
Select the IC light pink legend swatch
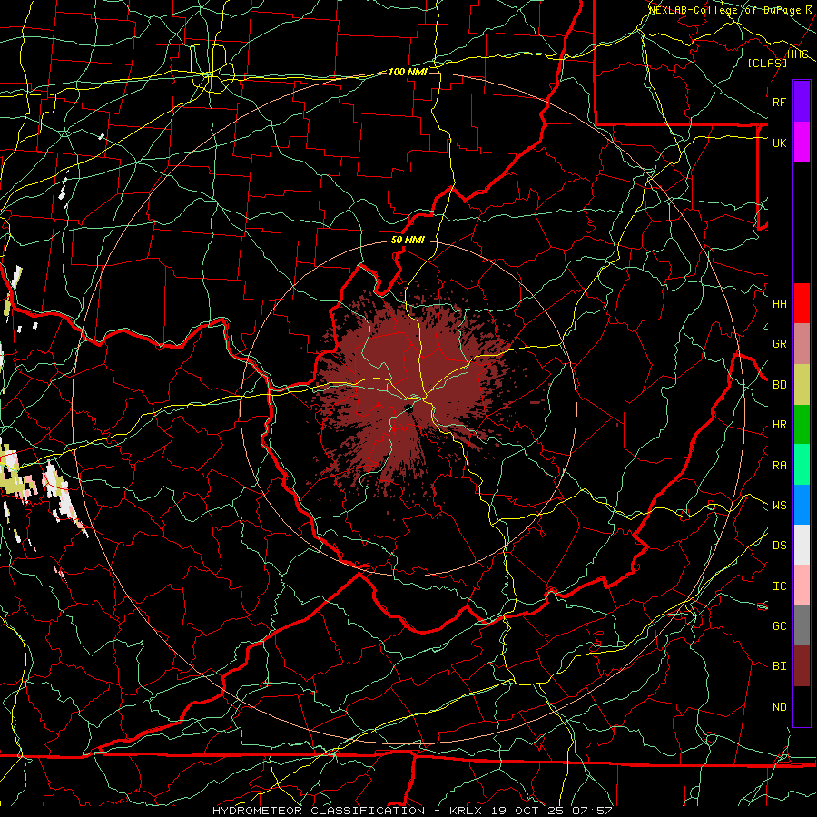(802, 586)
